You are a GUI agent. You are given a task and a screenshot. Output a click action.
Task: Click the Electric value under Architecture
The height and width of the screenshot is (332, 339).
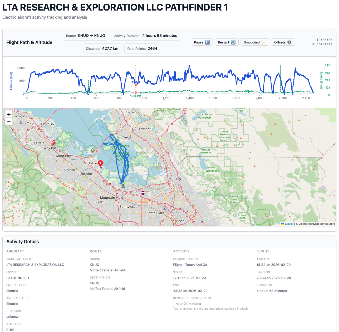(12, 304)
